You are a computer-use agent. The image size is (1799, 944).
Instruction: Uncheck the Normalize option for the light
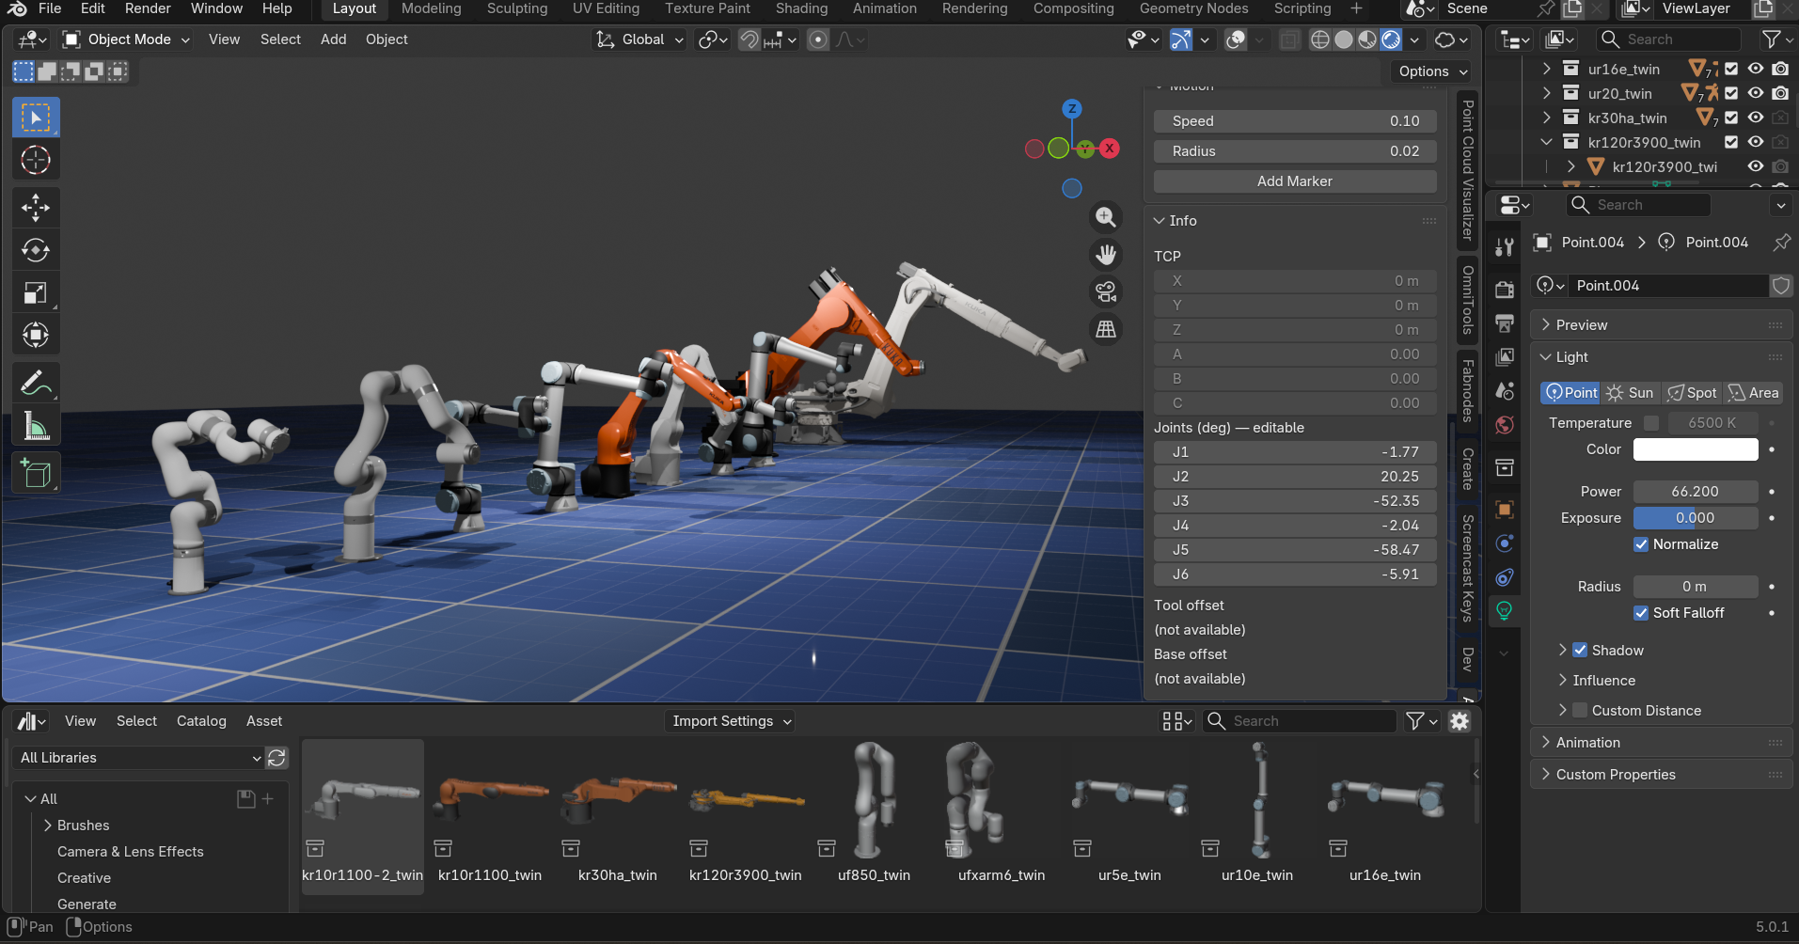pyautogui.click(x=1642, y=544)
